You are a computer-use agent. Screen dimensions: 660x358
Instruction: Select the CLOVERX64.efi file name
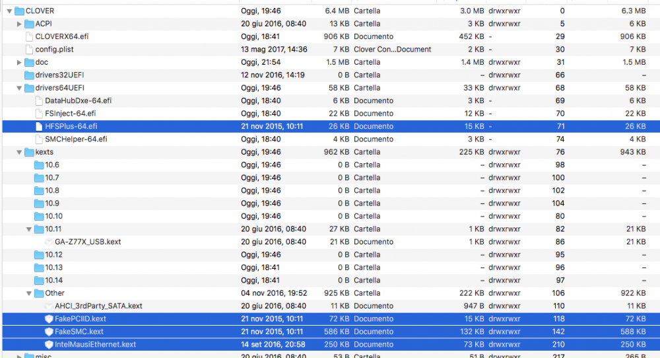coord(62,36)
